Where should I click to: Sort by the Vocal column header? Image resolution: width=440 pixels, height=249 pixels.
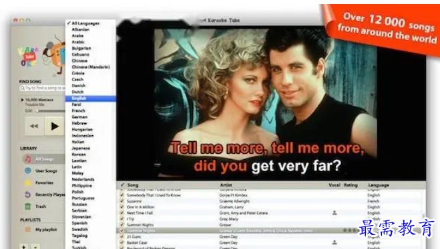click(335, 185)
